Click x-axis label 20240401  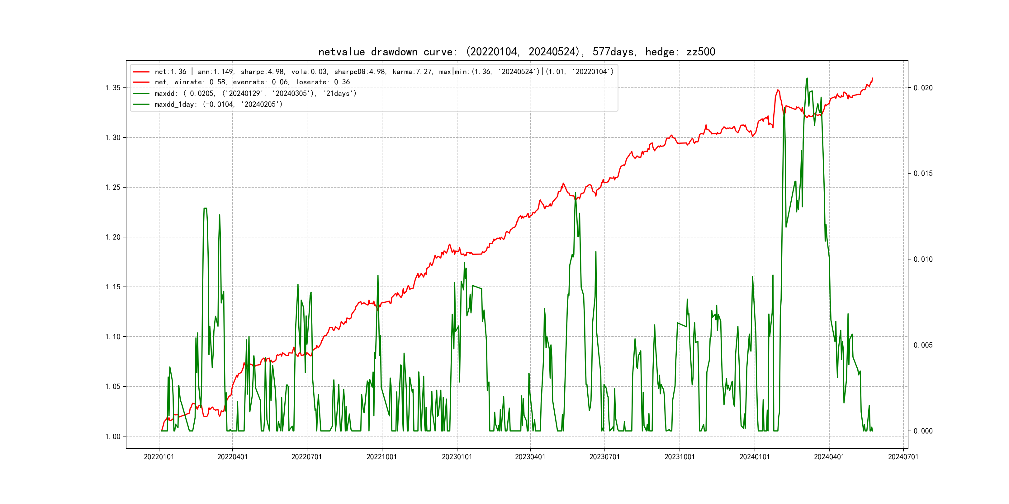[829, 457]
